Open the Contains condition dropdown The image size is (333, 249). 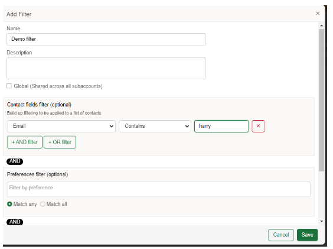[x=155, y=126]
